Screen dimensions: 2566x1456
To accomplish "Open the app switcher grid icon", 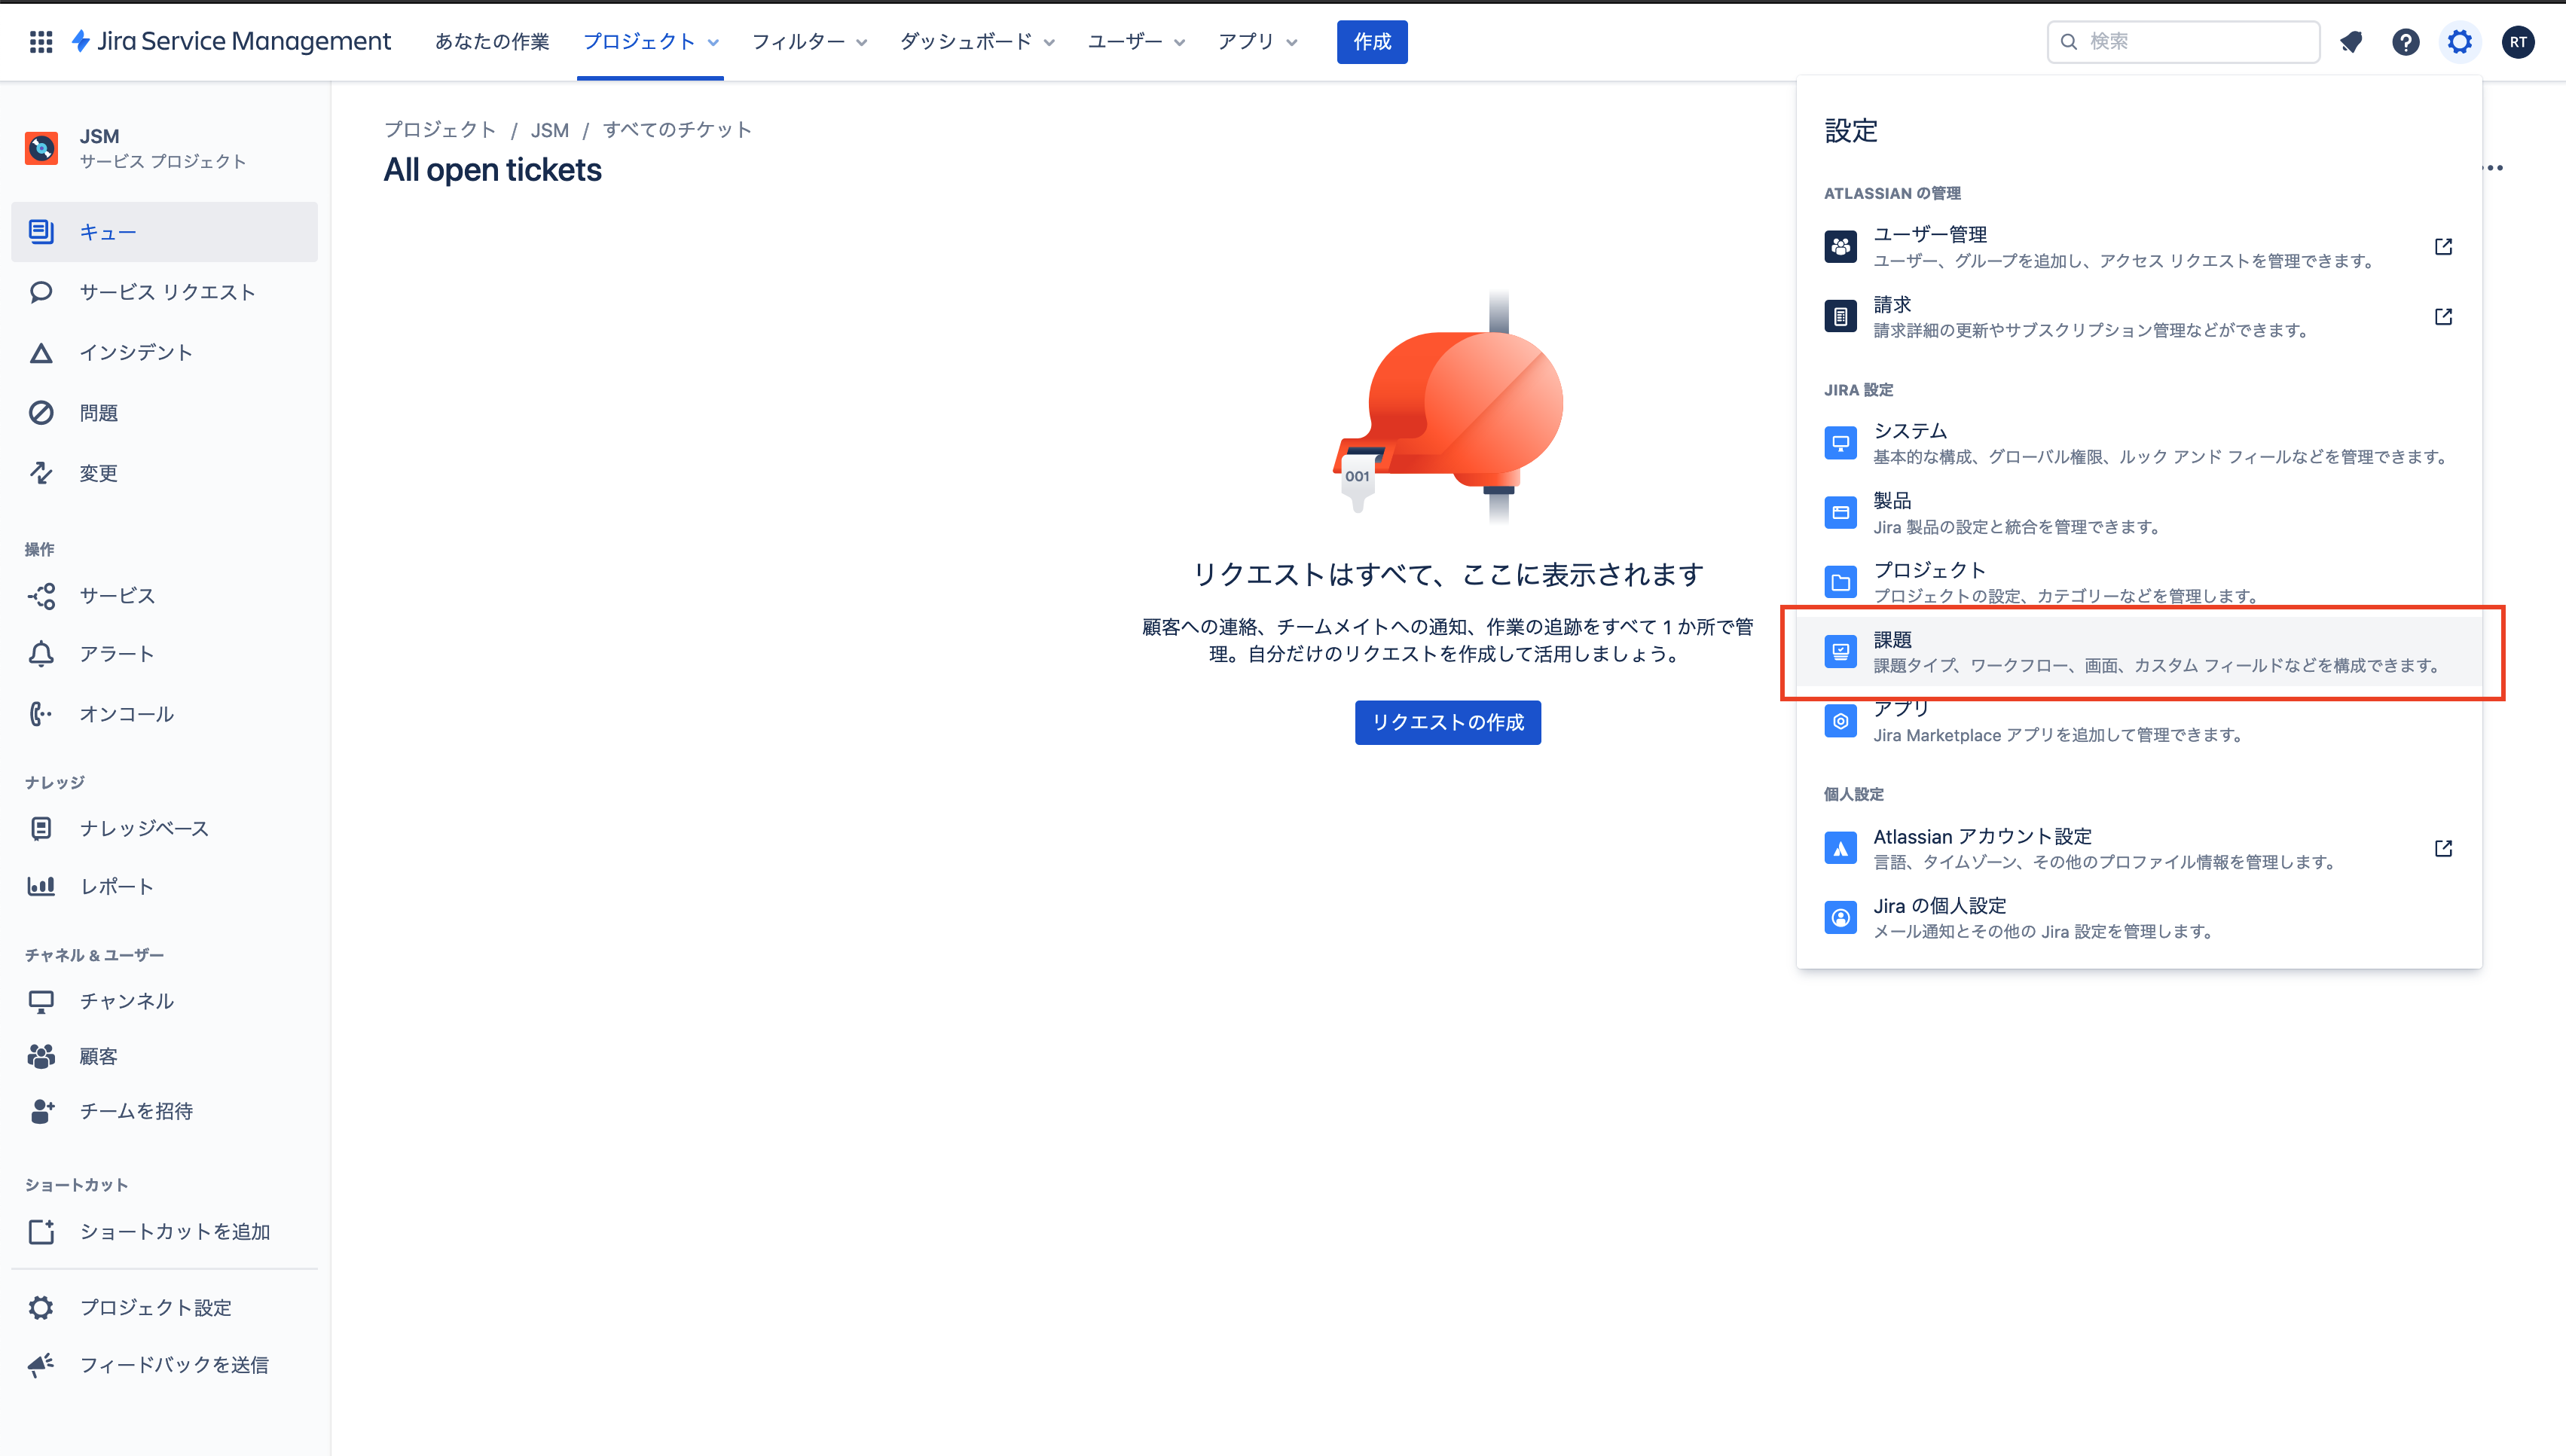I will [x=41, y=41].
